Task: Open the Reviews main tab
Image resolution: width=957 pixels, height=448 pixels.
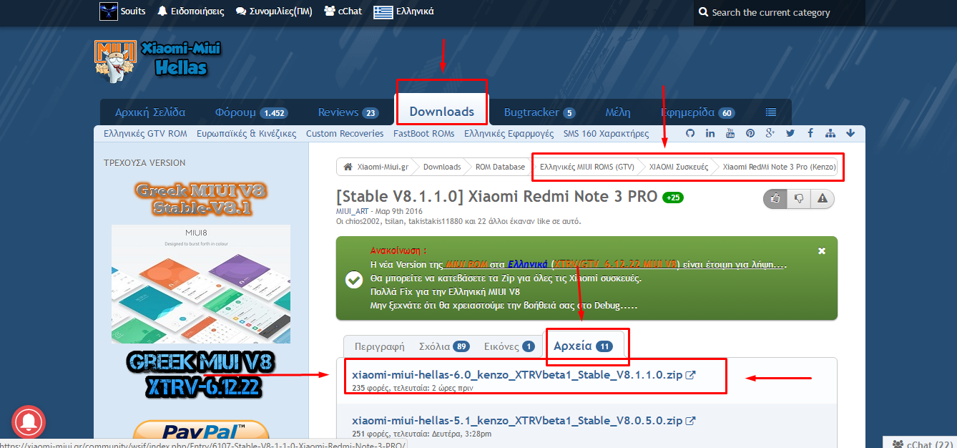Action: [x=348, y=112]
